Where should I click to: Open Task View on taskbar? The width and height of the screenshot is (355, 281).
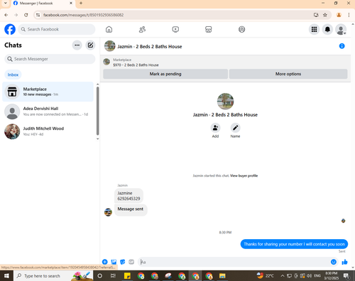tap(114, 276)
